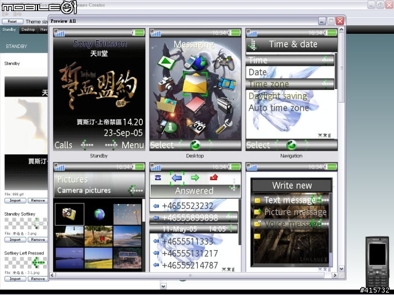The image size is (394, 295).
Task: Click the camera icon in Desktop preview
Action: (x=166, y=84)
